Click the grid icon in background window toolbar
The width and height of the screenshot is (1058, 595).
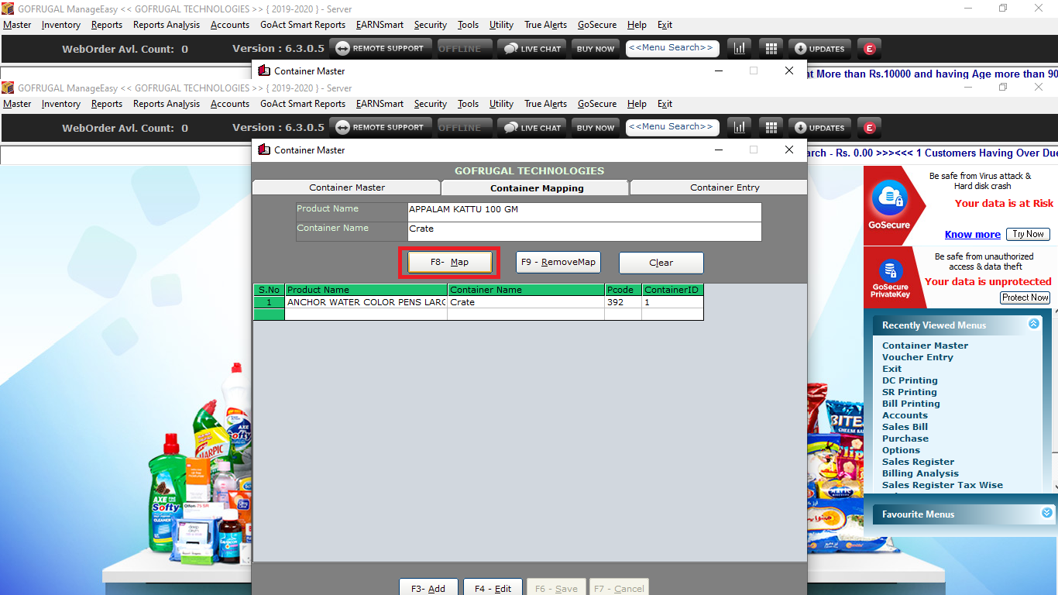tap(771, 48)
